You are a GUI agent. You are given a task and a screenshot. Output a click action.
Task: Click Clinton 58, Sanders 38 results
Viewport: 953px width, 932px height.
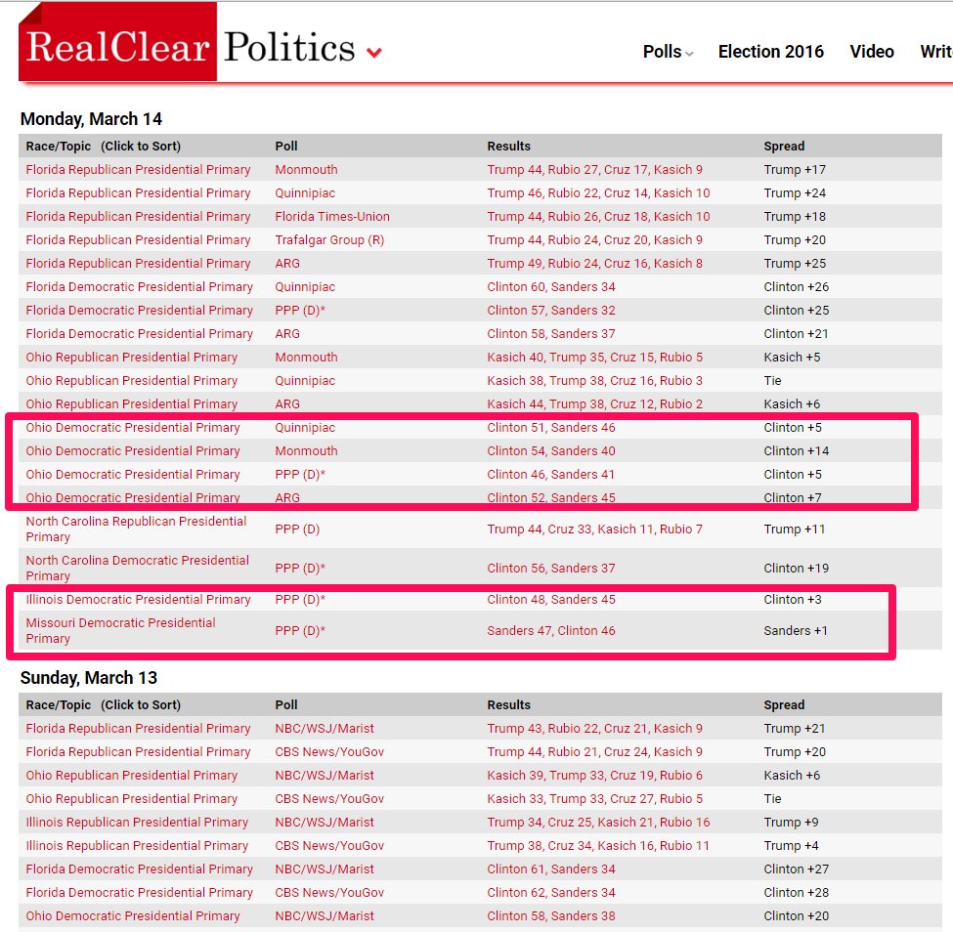coord(551,916)
